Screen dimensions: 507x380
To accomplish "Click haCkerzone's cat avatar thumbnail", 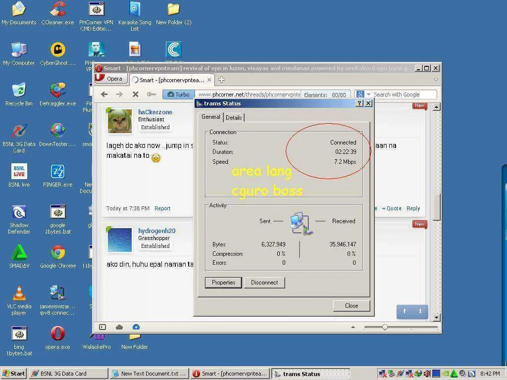I will 120,121.
